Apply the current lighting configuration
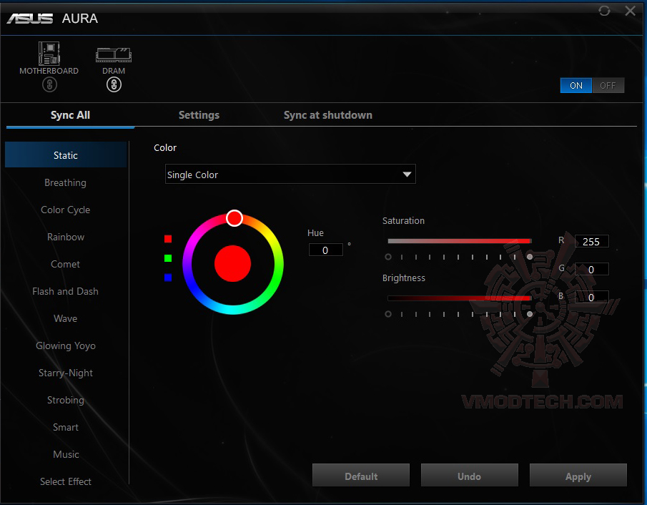This screenshot has width=647, height=505. (x=578, y=475)
